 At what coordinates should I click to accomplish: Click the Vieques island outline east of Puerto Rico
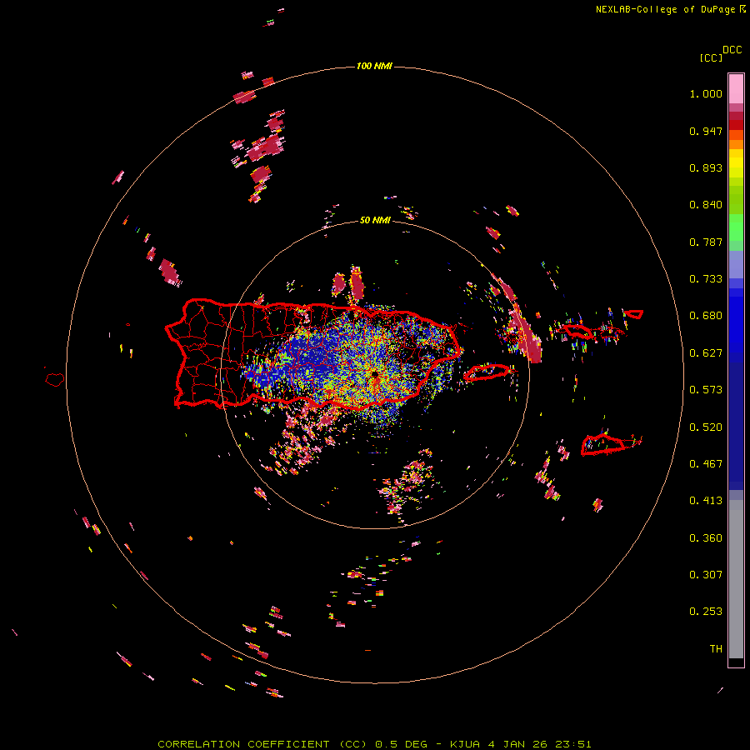click(x=487, y=372)
